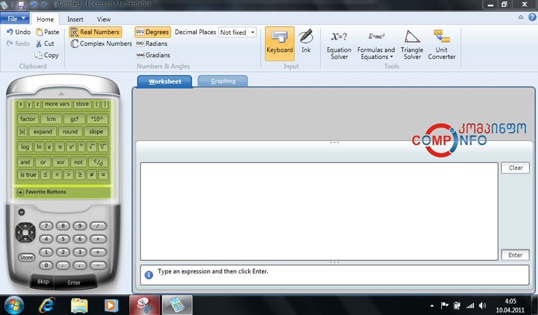Select Complex Numbers mode

[x=101, y=44]
